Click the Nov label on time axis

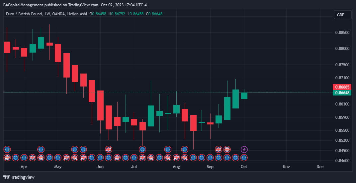286,167
